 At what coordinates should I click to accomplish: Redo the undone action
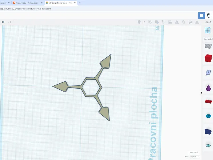[10, 22]
